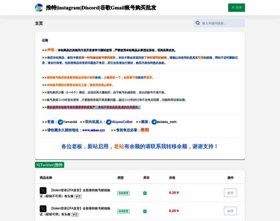The height and width of the screenshot is (221, 280).
Task: Click the 价格 column header
Action: tap(172, 178)
